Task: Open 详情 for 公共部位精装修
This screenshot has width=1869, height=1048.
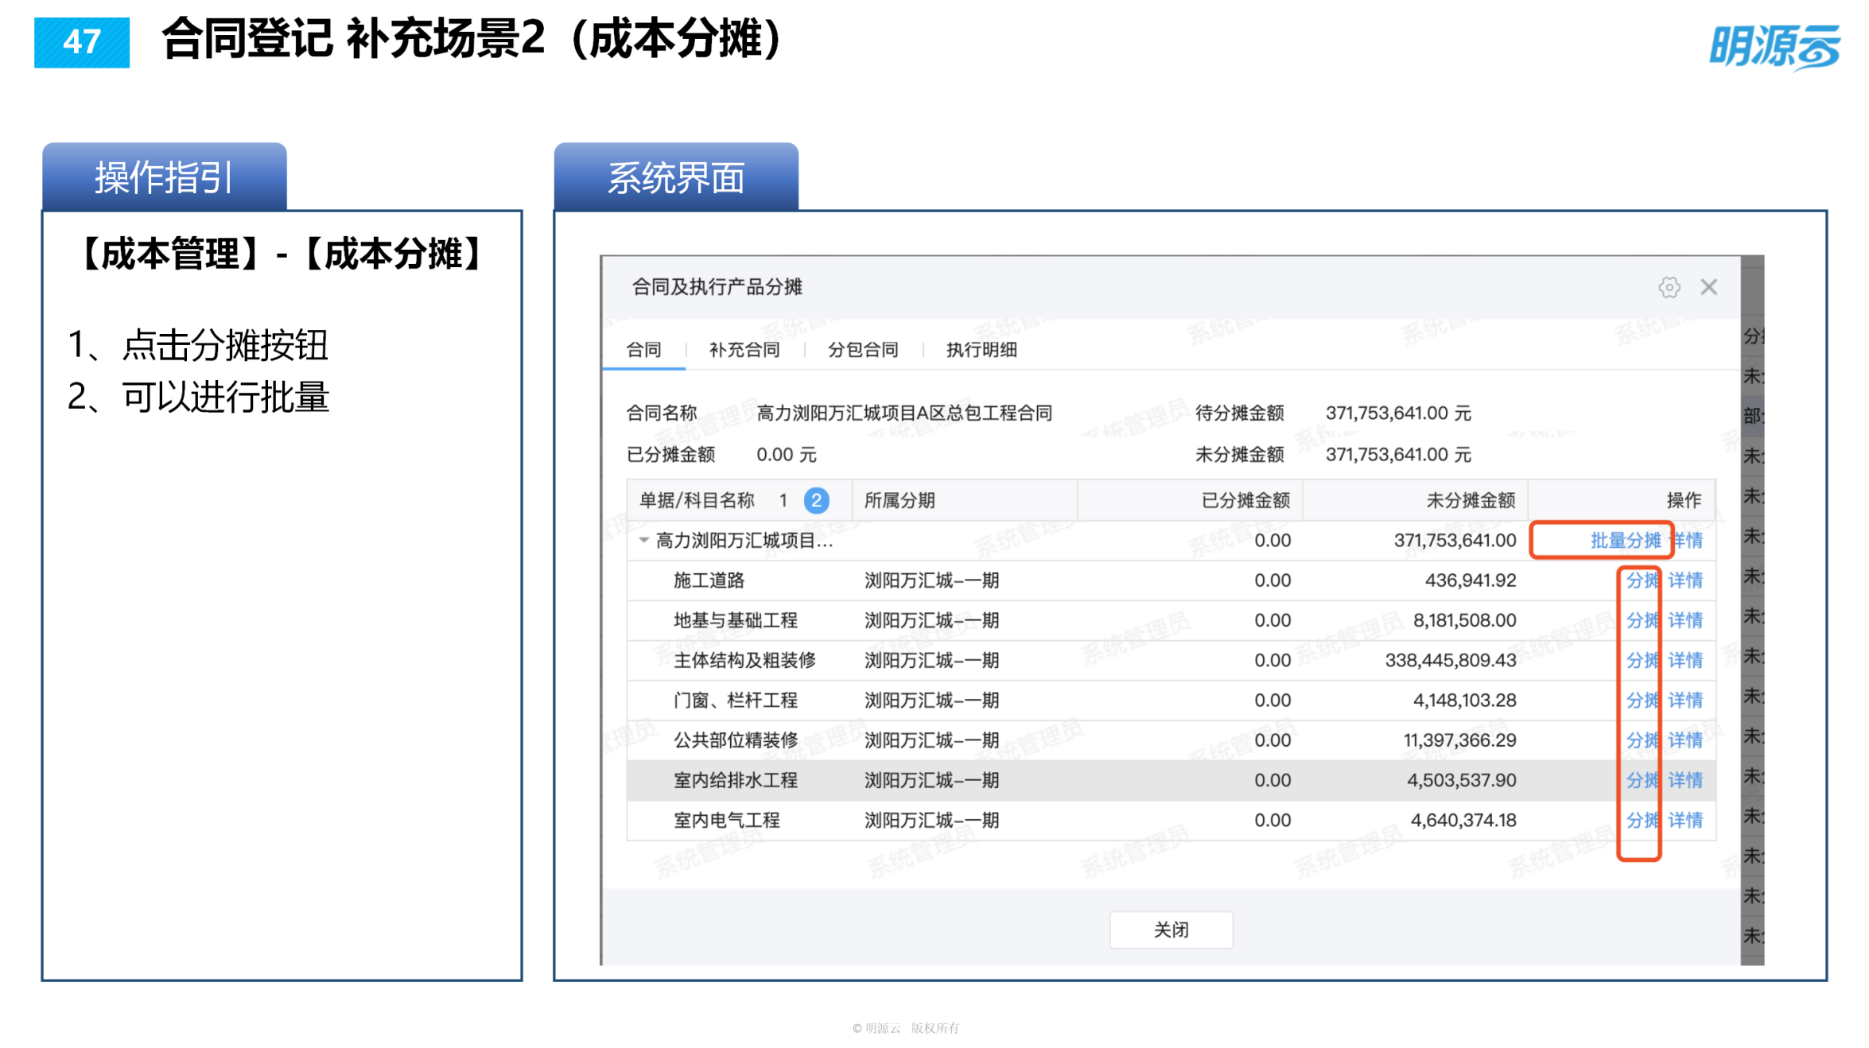Action: tap(1684, 739)
